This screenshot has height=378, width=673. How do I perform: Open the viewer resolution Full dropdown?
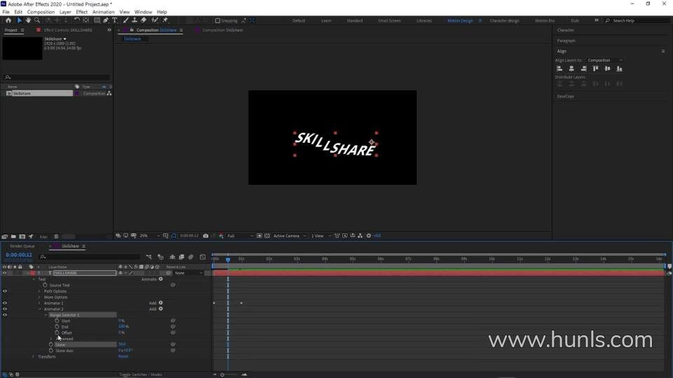[x=240, y=236]
